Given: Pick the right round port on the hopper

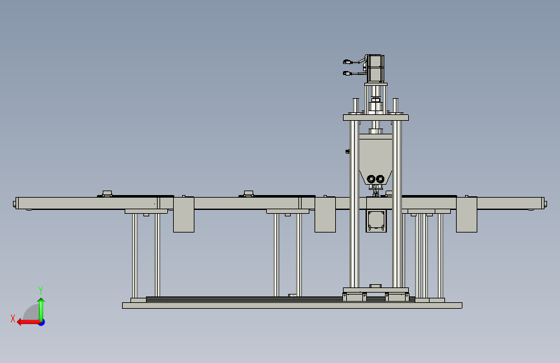Looking at the screenshot, I should tap(380, 179).
